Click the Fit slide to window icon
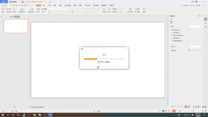The height and width of the screenshot is (117, 208). click(206, 111)
